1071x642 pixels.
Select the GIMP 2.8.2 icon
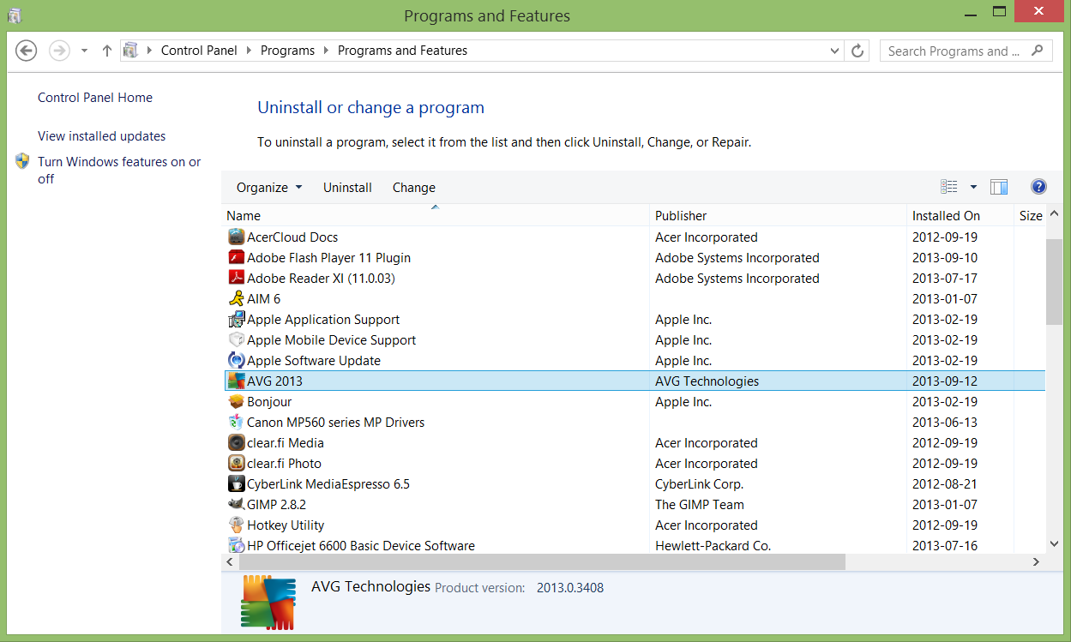point(237,505)
